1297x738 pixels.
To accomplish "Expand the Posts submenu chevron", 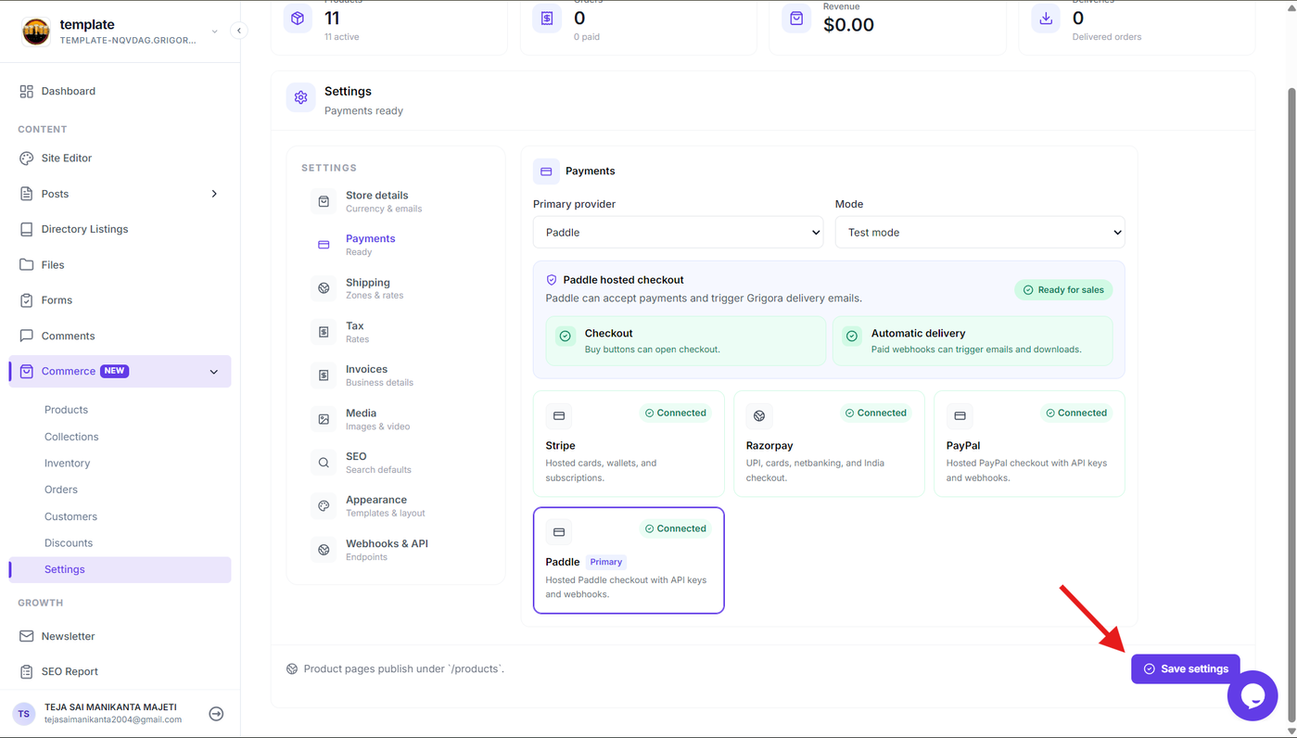I will point(214,194).
